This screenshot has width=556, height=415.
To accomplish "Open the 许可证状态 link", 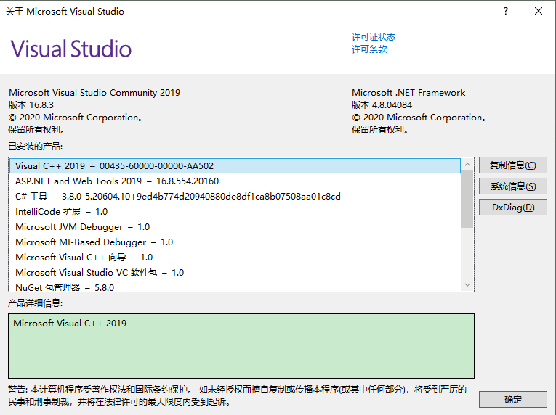I will click(x=374, y=37).
